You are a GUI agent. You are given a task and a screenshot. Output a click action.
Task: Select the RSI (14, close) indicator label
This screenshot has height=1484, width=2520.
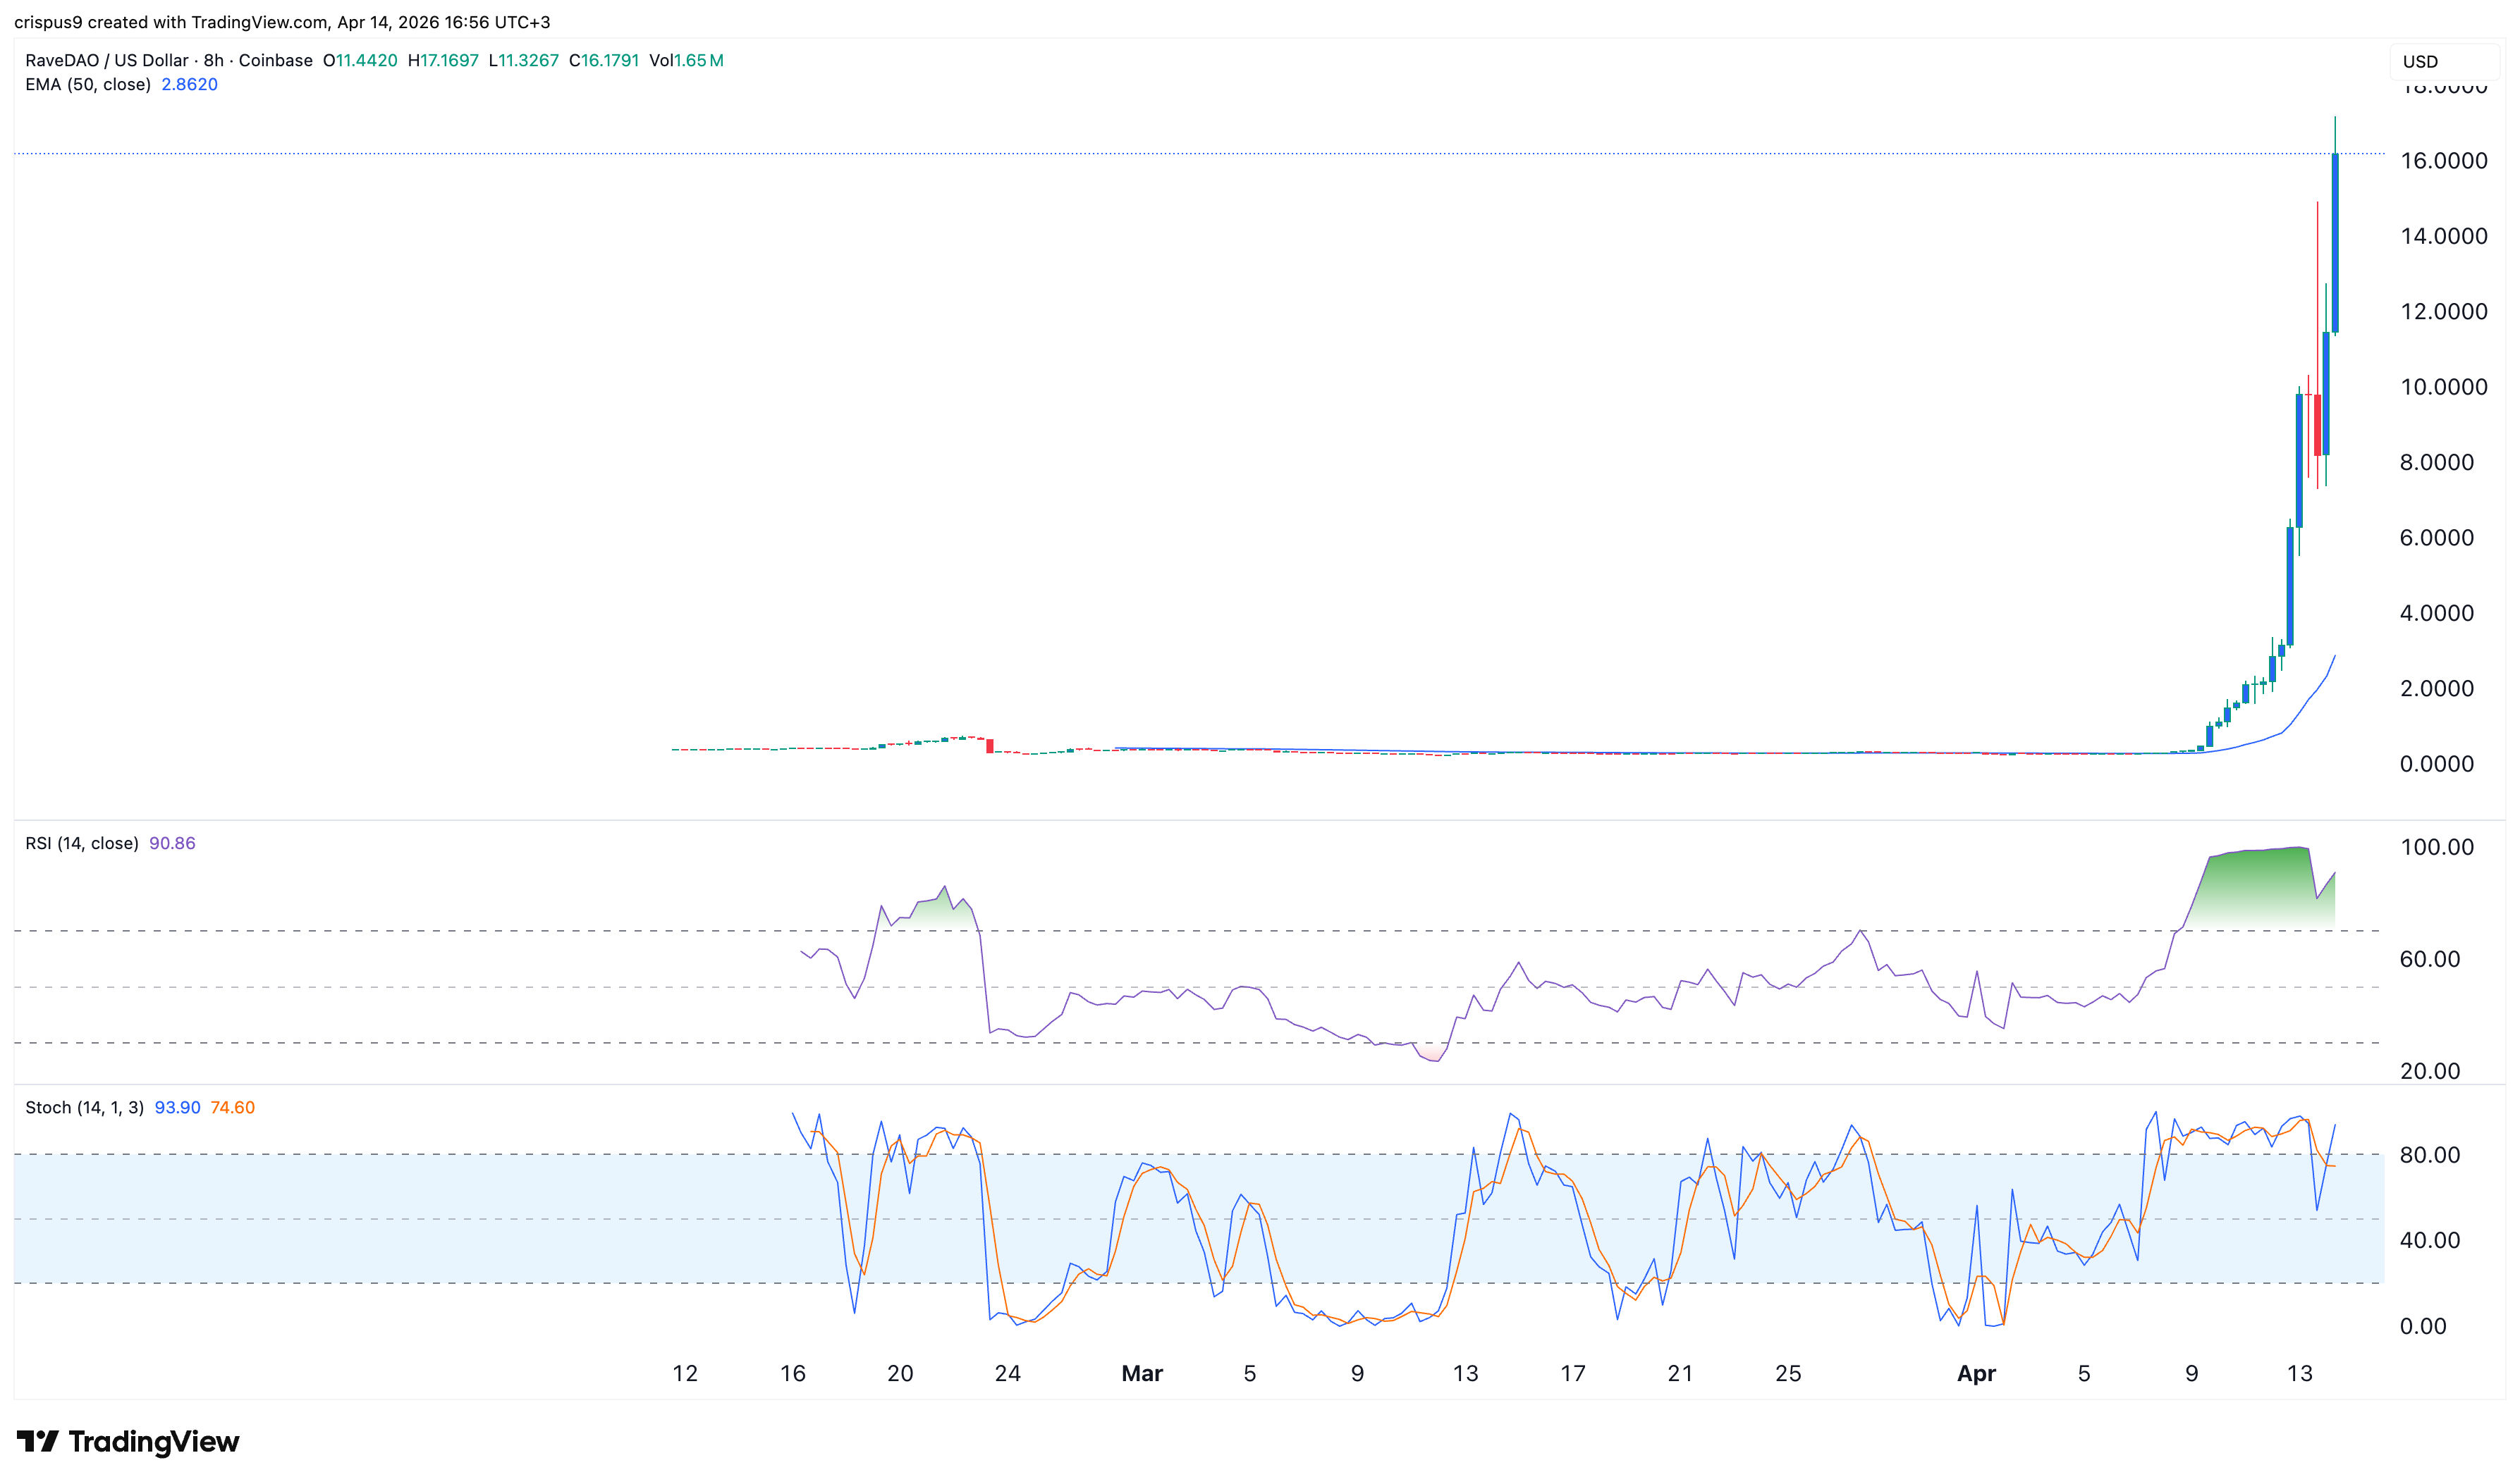click(x=82, y=843)
